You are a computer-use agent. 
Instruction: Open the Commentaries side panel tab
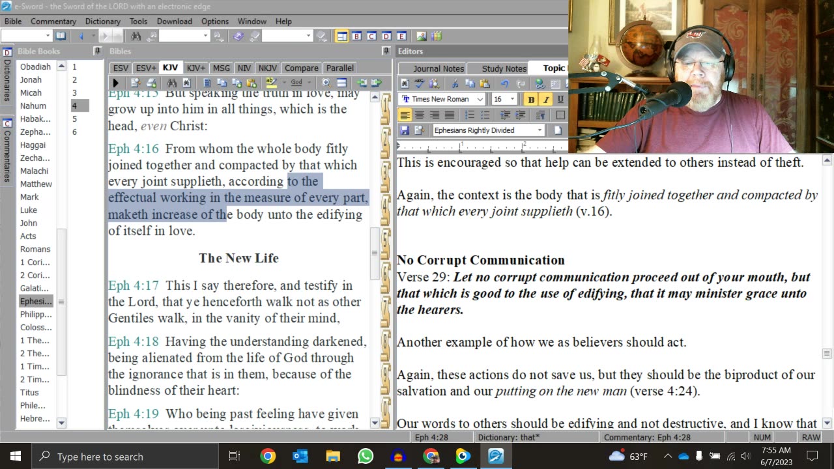[7, 150]
